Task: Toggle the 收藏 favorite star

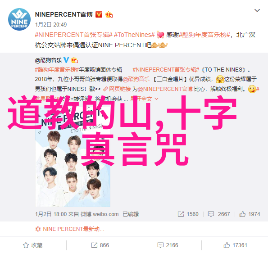Action: 32,245
